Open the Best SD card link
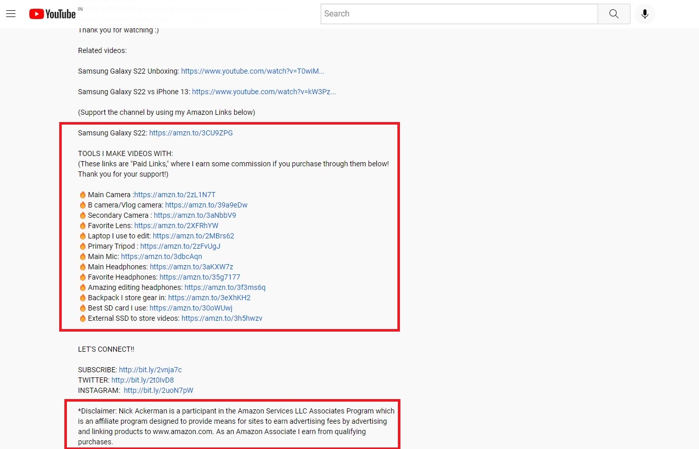This screenshot has width=699, height=449. coord(191,308)
